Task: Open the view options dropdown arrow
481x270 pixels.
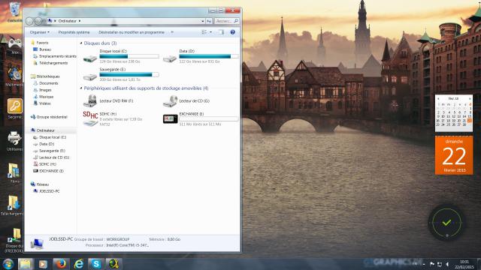Action: coord(210,32)
